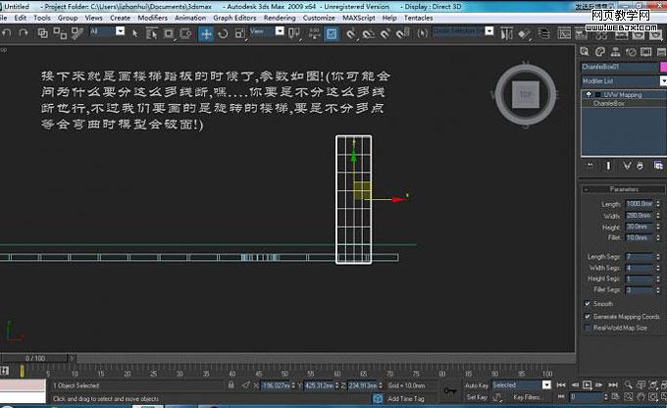Click the time slider showing 0 / 100
The height and width of the screenshot is (408, 667).
coord(35,358)
